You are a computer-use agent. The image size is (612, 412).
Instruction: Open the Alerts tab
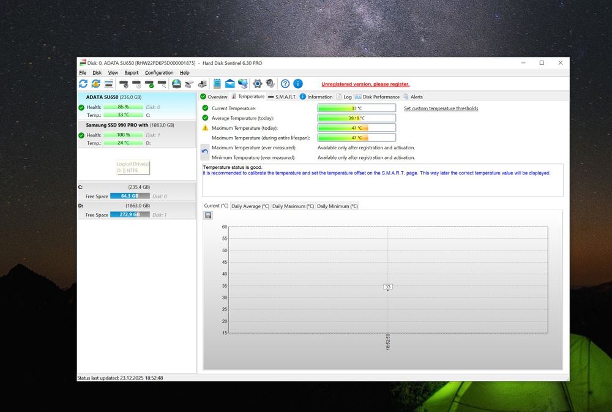(413, 97)
